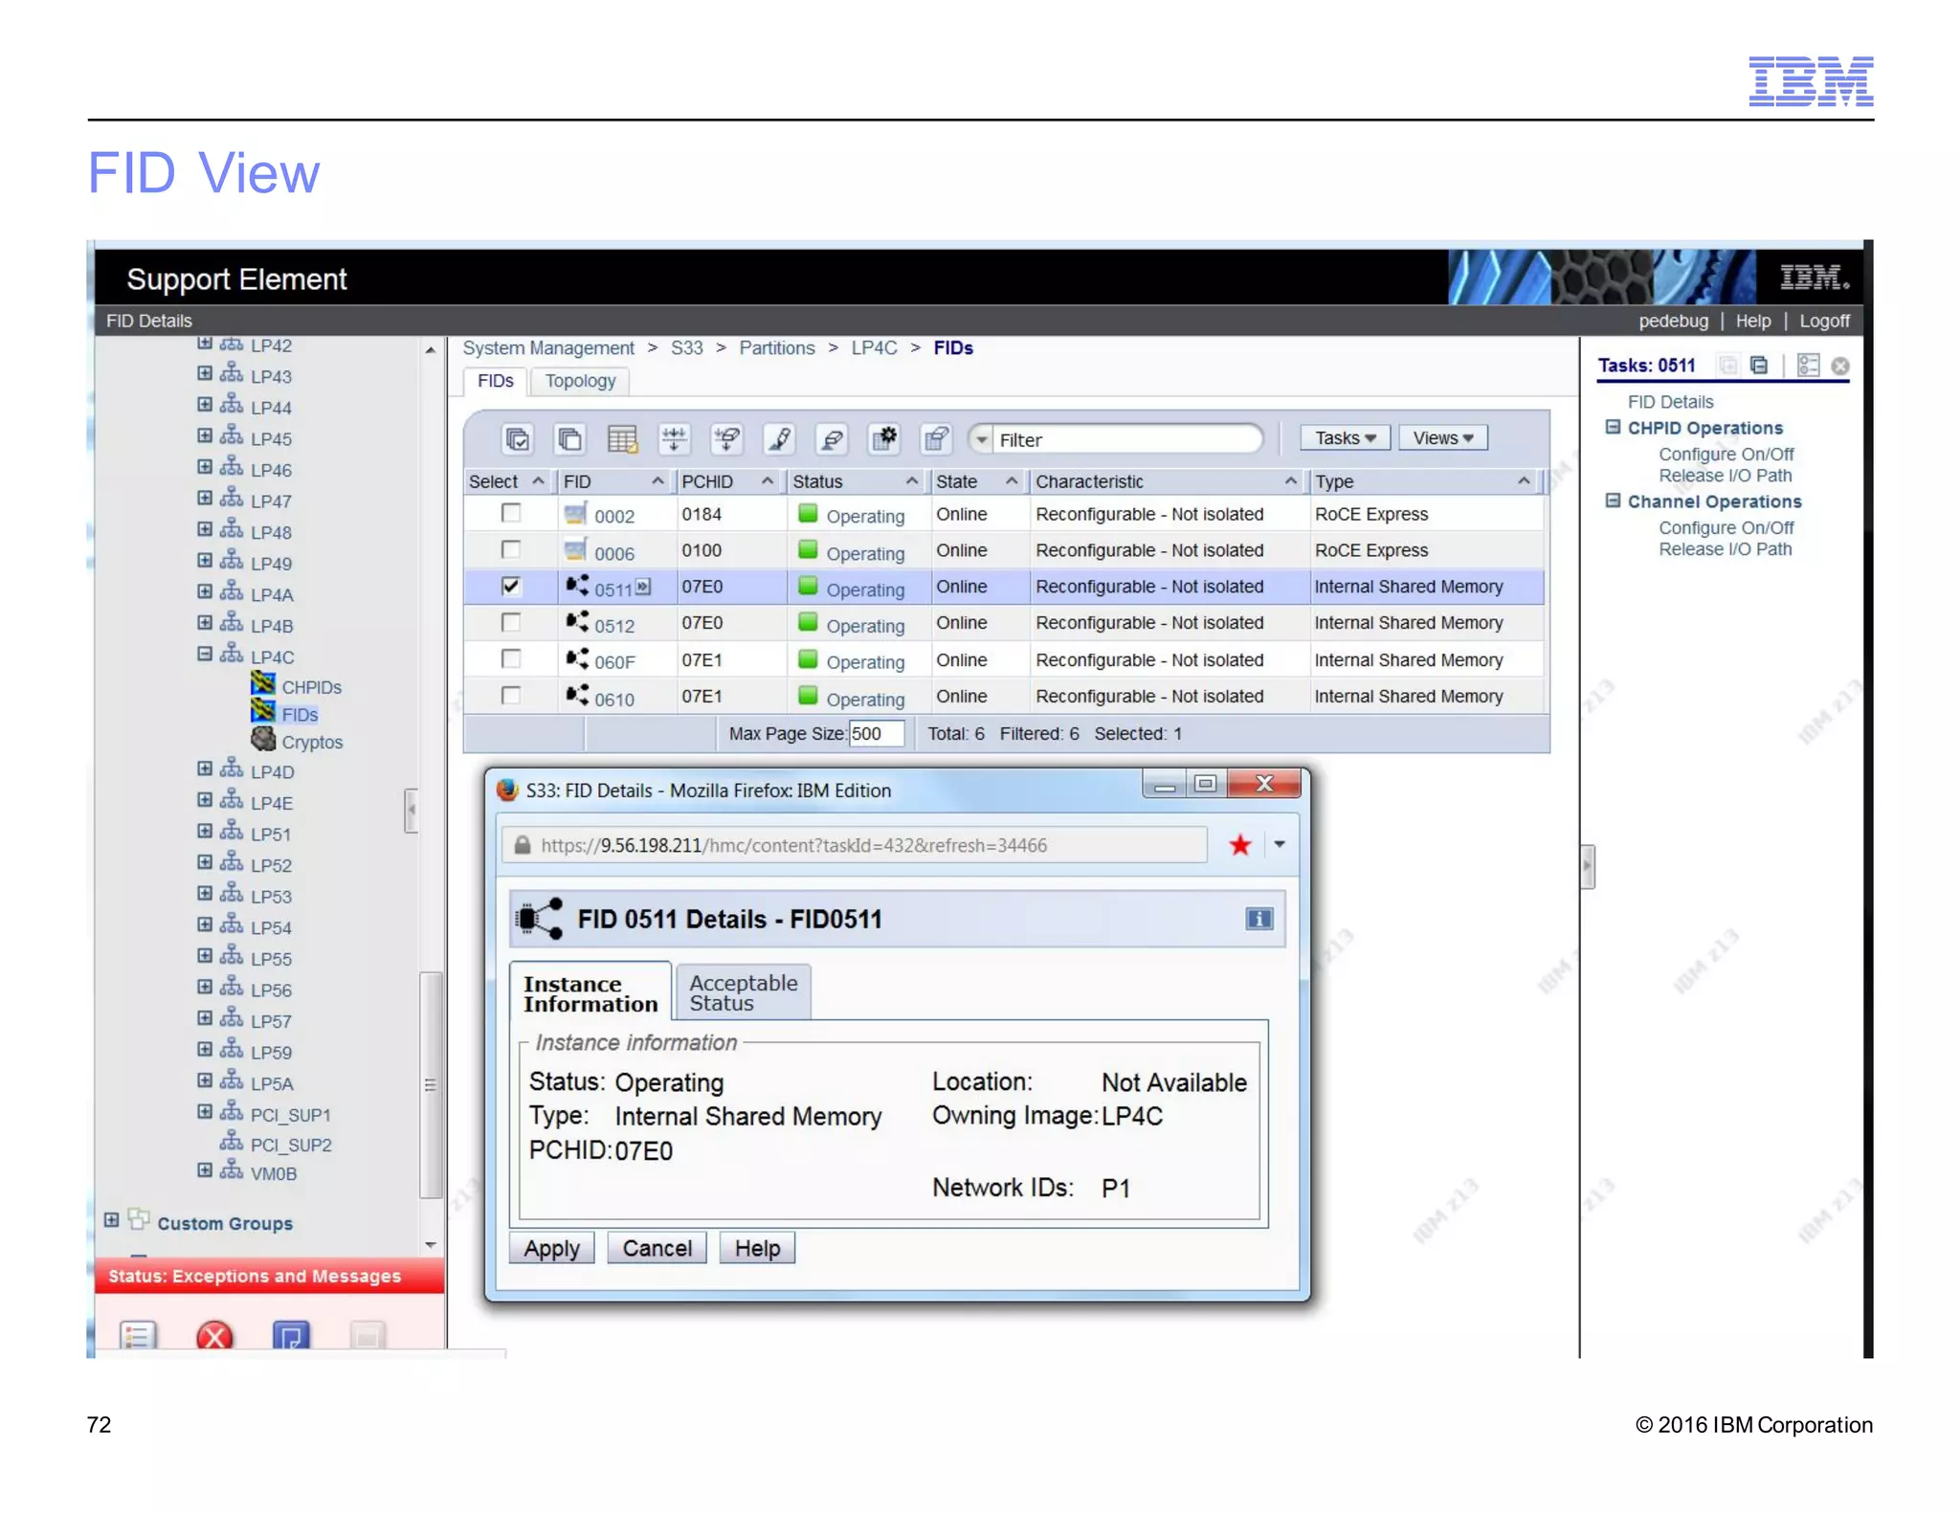The height and width of the screenshot is (1514, 1960).
Task: Open the Configure Columns gear icon
Action: [883, 439]
